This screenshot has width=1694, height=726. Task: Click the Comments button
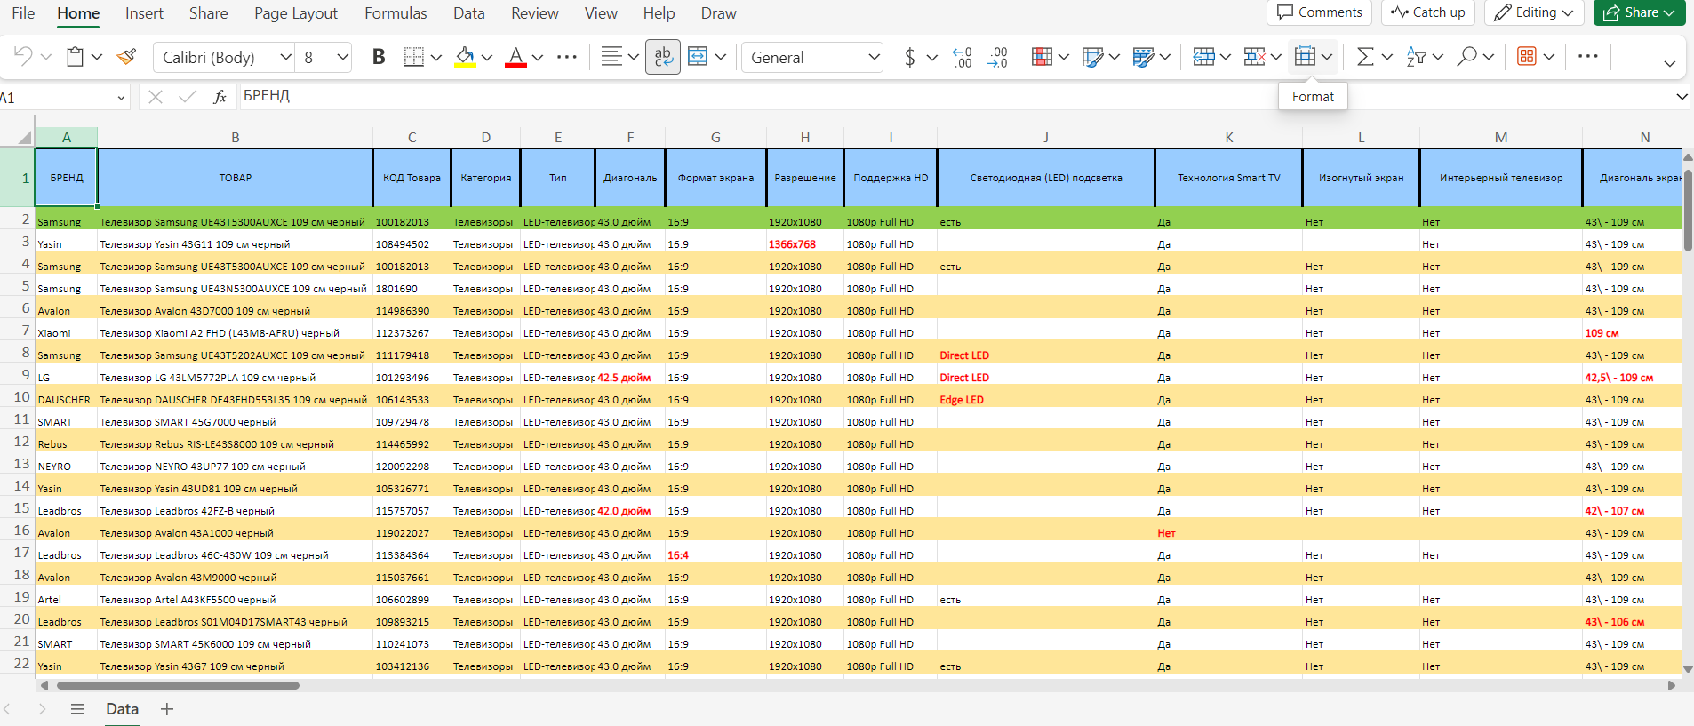[1319, 12]
